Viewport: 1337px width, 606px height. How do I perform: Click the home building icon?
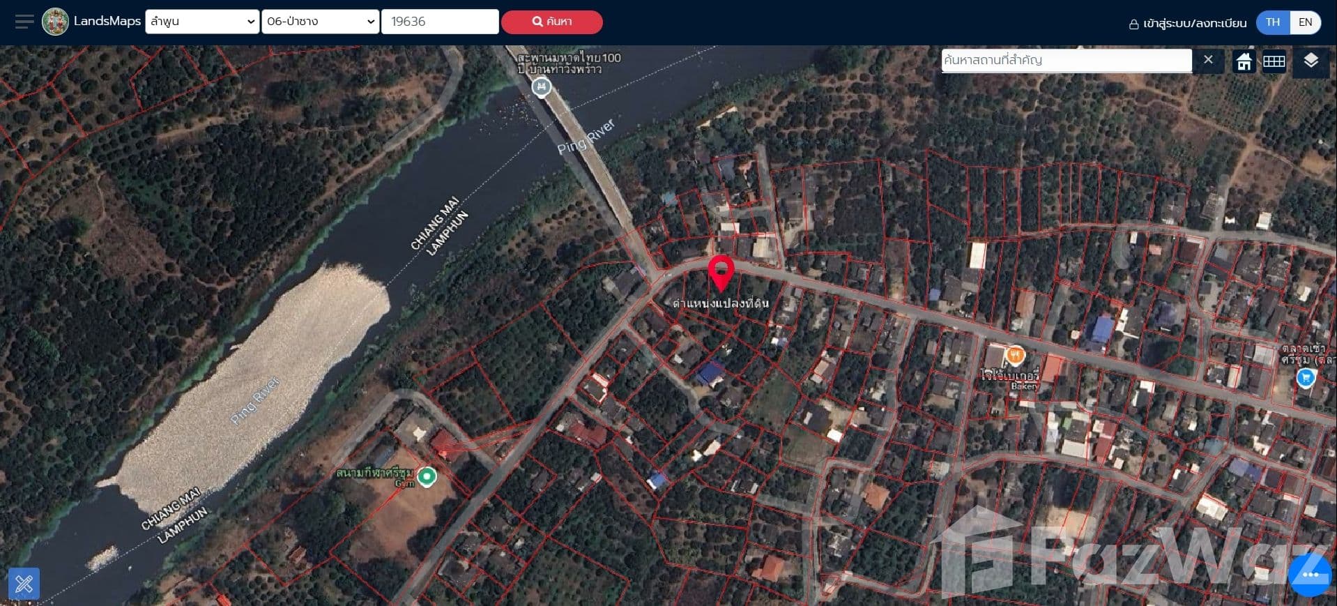[x=1244, y=61]
